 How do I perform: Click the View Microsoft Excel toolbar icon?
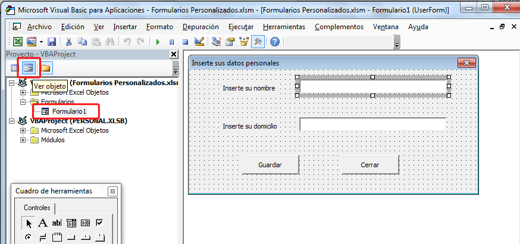tap(18, 42)
